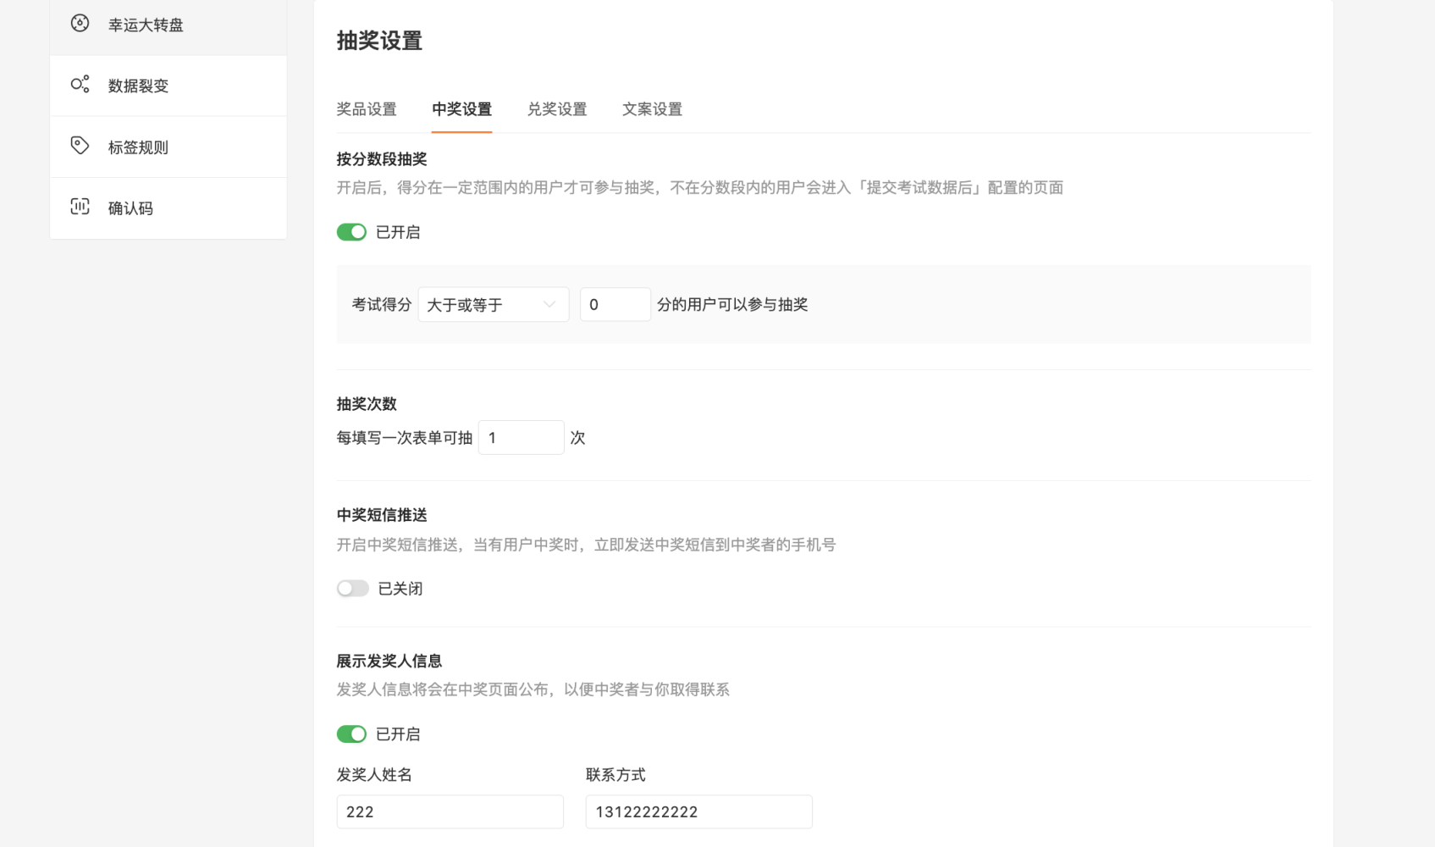Image resolution: width=1435 pixels, height=847 pixels.
Task: Open 标签规则 in the sidebar
Action: pos(168,147)
